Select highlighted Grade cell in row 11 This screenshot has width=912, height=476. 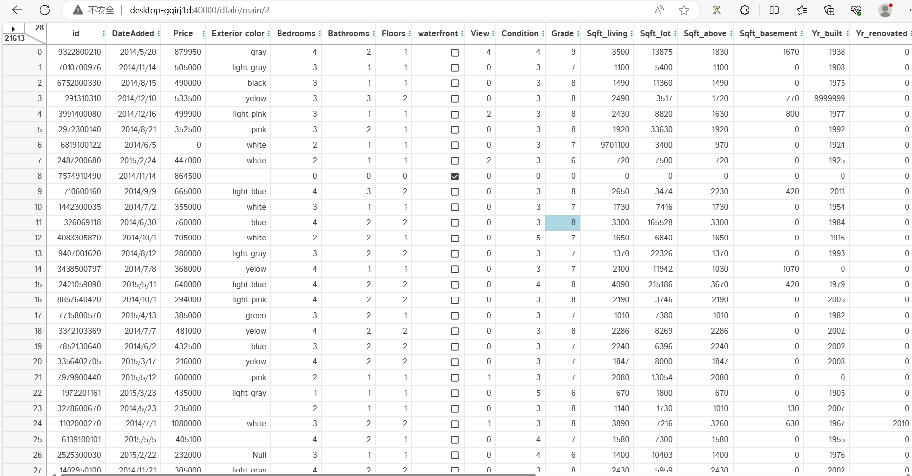point(563,223)
